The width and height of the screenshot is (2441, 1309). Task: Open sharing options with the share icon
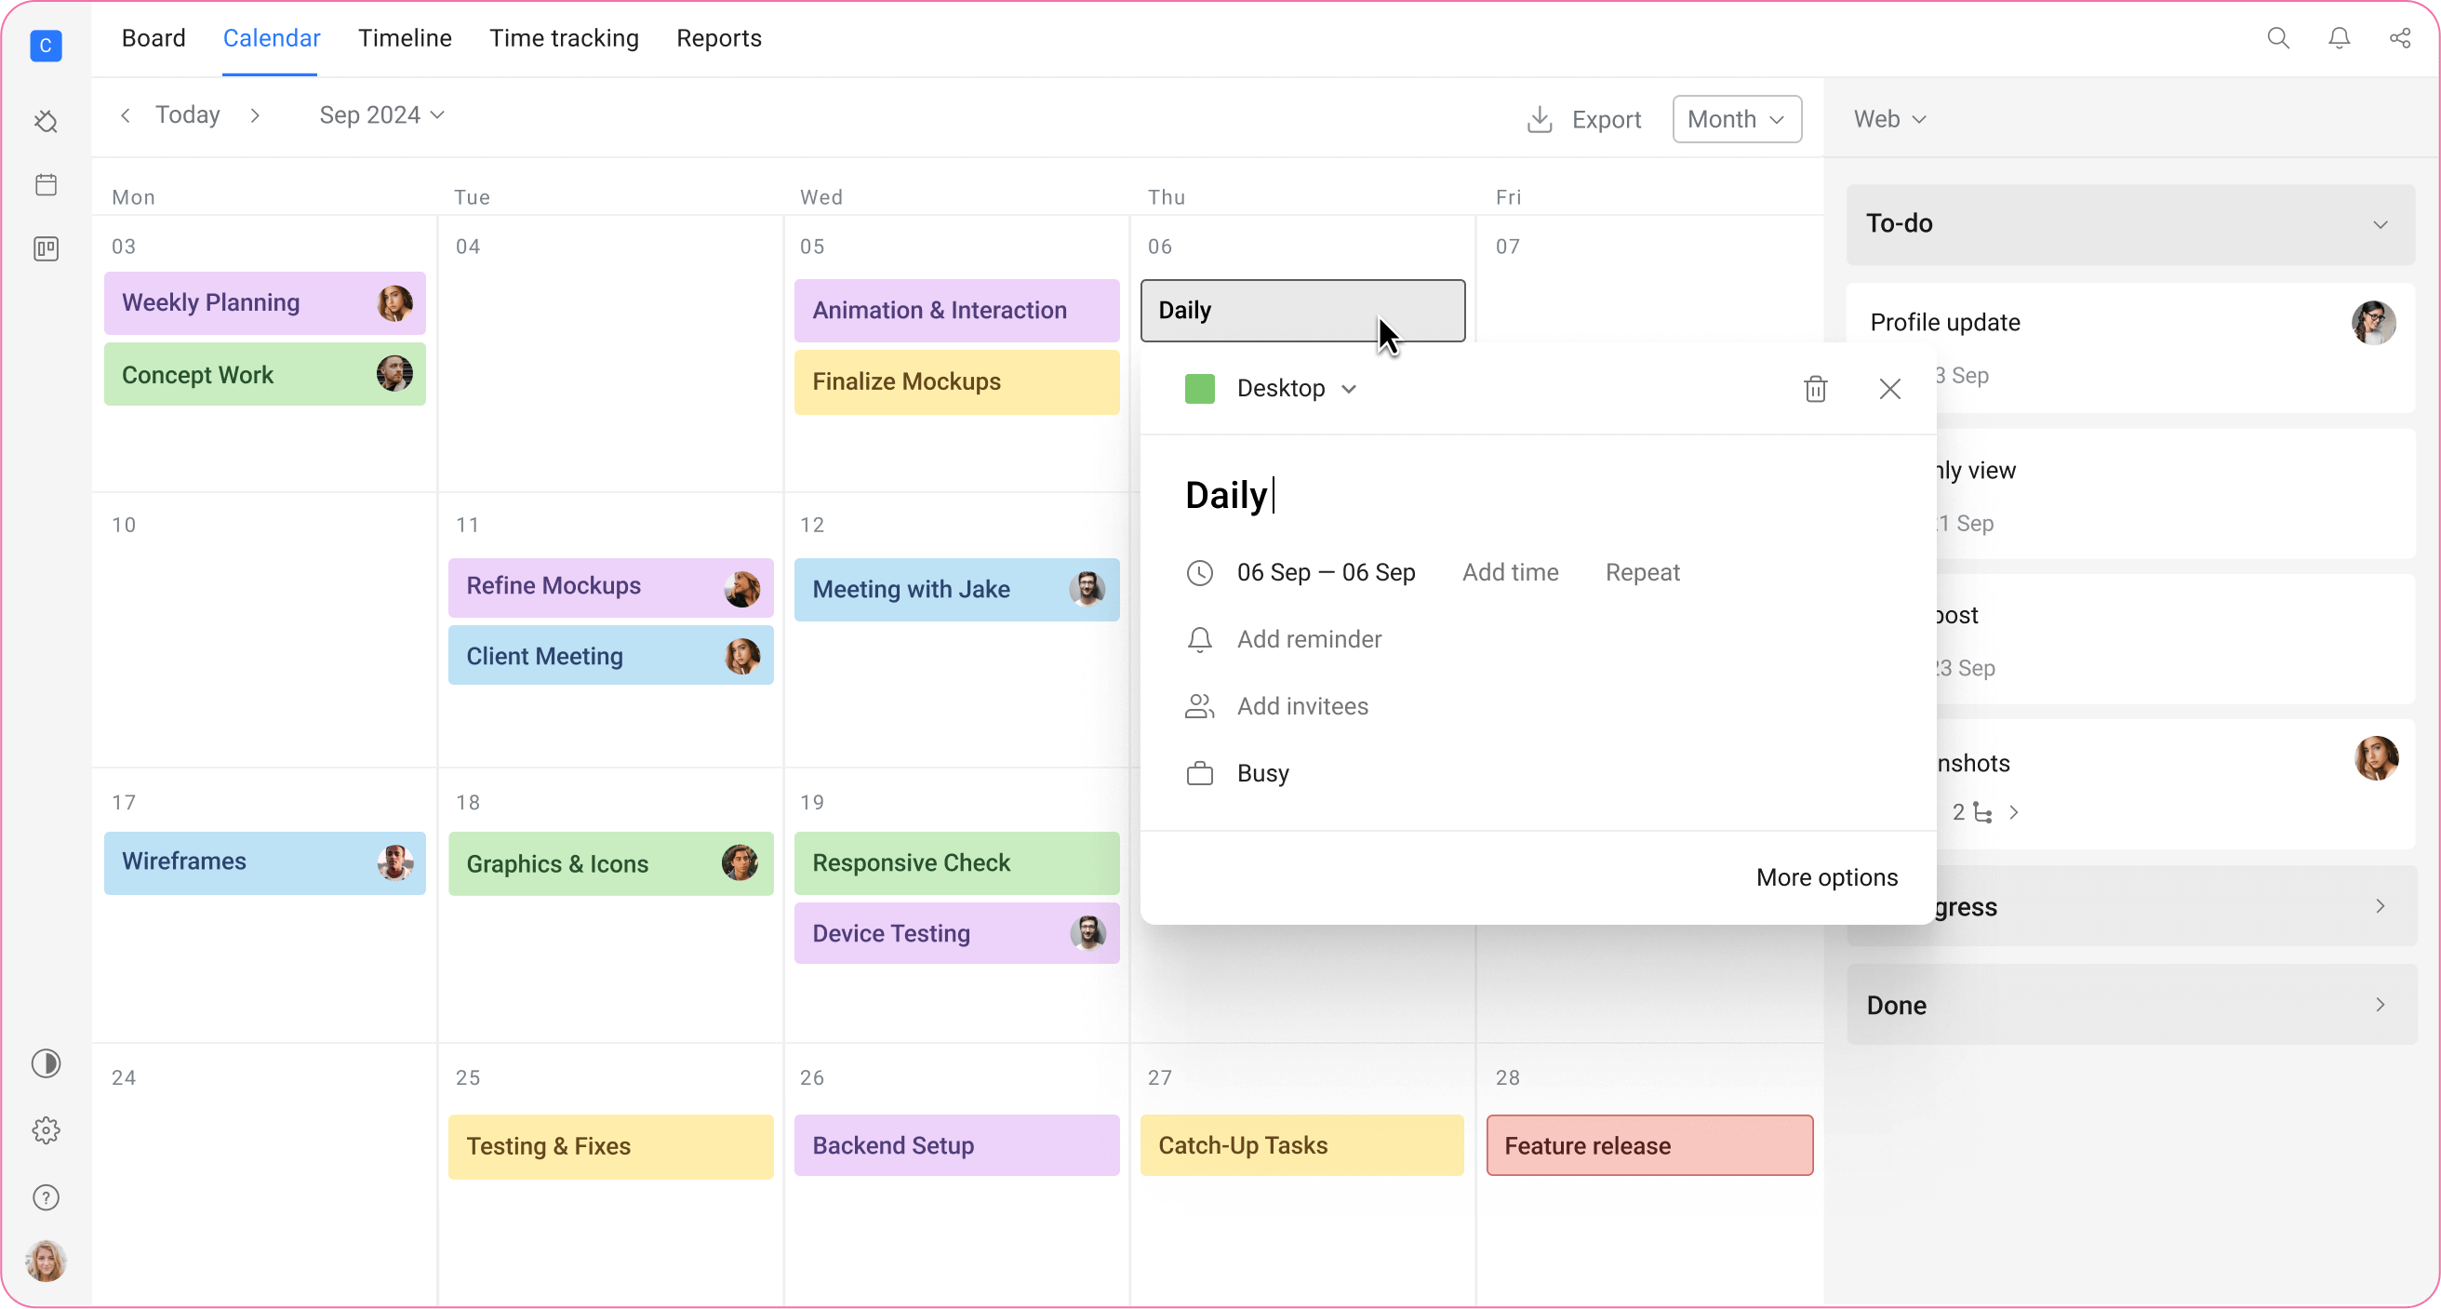[2399, 38]
